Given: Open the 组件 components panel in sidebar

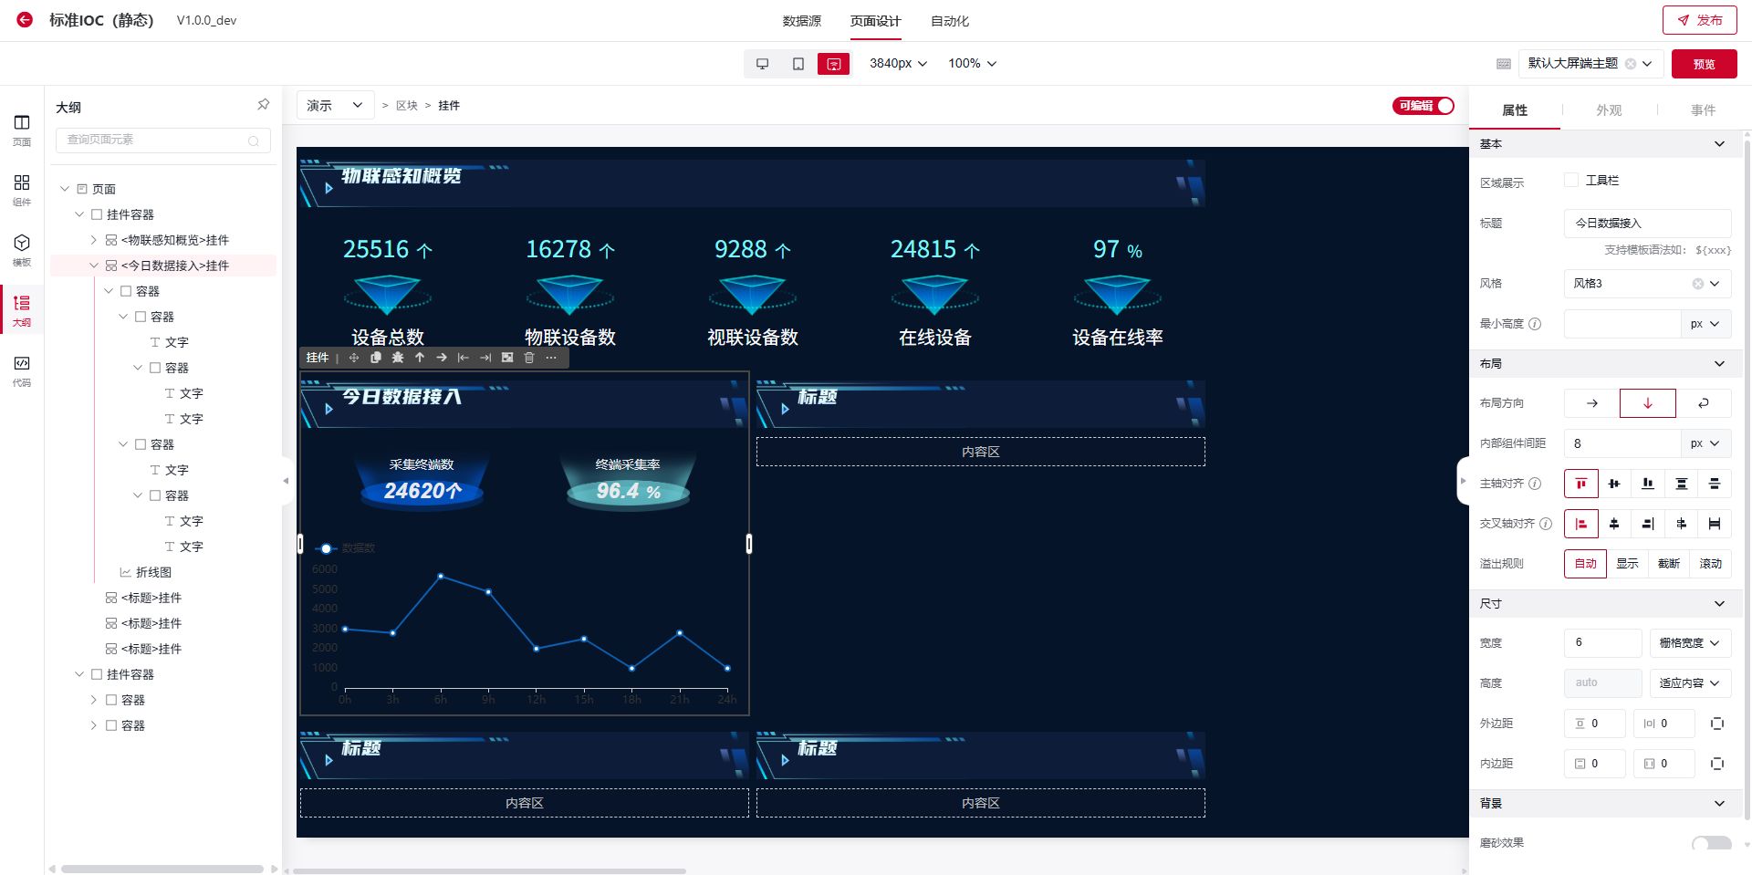Looking at the screenshot, I should pyautogui.click(x=22, y=189).
